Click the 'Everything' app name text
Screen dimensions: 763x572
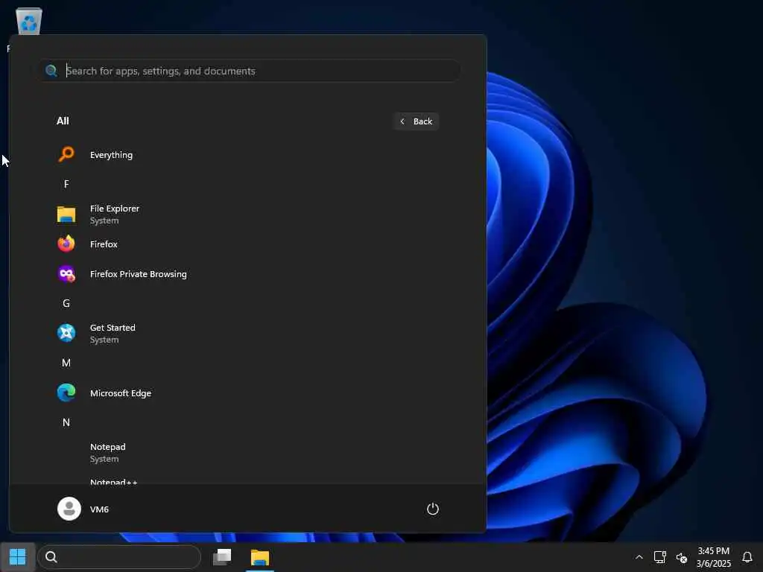111,155
